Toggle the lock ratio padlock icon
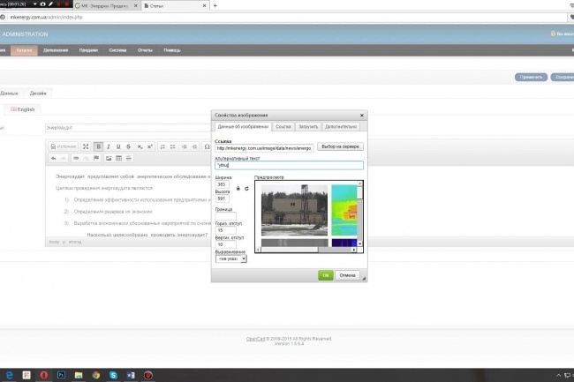Image resolution: width=574 pixels, height=382 pixels. tap(238, 189)
